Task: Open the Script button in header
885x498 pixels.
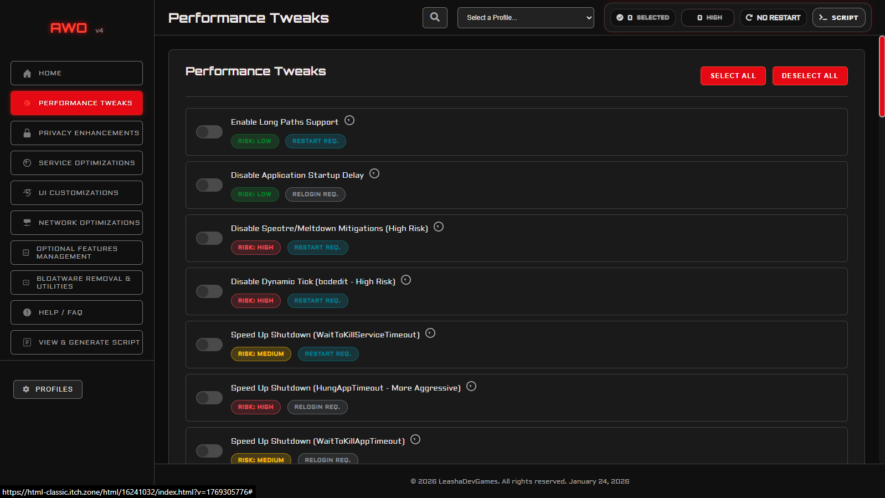Action: click(838, 18)
